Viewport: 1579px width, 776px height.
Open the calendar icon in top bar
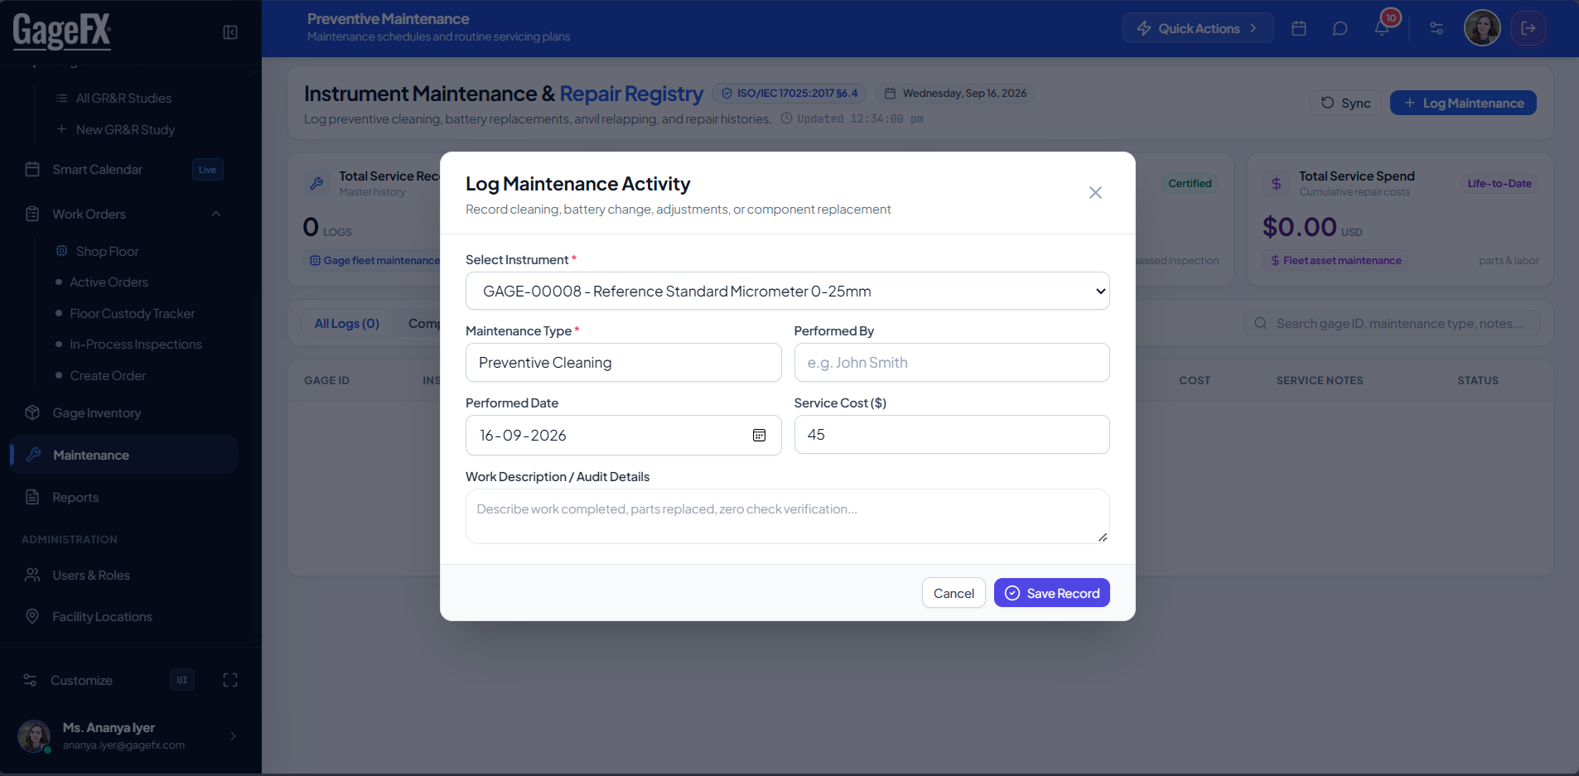pyautogui.click(x=1299, y=28)
